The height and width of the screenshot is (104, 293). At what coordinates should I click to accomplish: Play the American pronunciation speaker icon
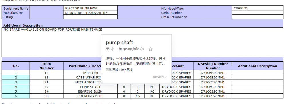[x=142, y=49]
